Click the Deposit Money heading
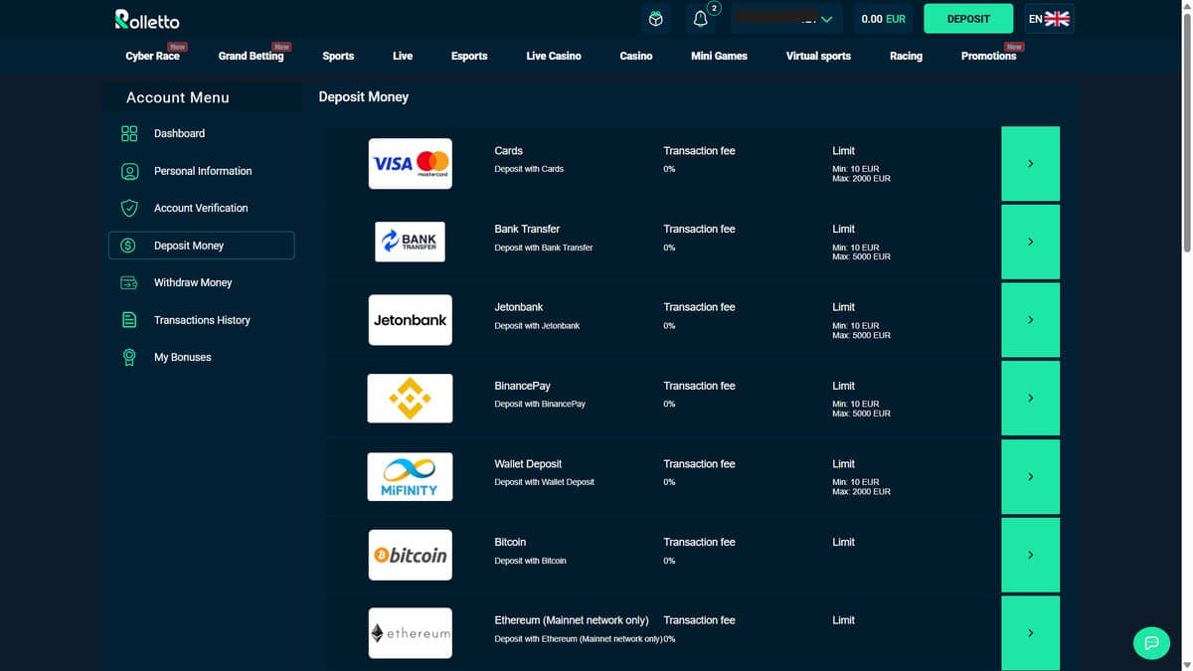Image resolution: width=1193 pixels, height=671 pixels. (364, 96)
